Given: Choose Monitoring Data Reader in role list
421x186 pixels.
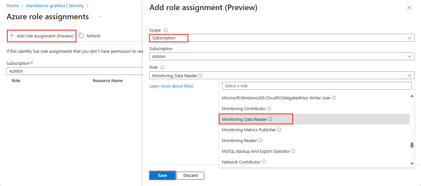Looking at the screenshot, I should tap(244, 119).
